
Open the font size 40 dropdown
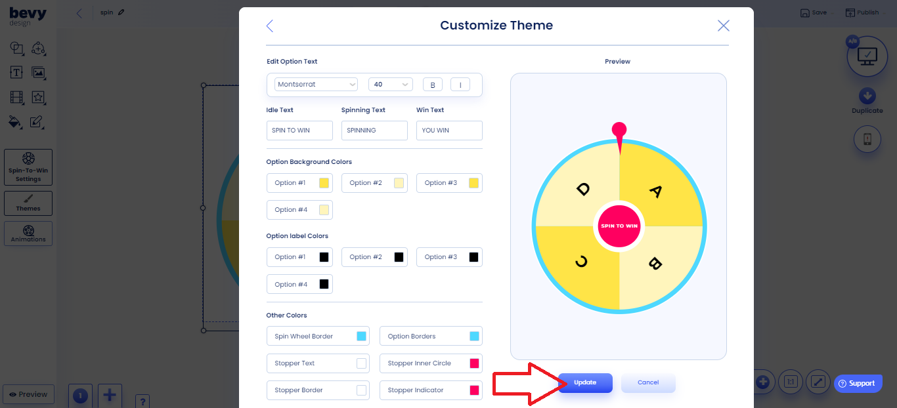(x=390, y=85)
